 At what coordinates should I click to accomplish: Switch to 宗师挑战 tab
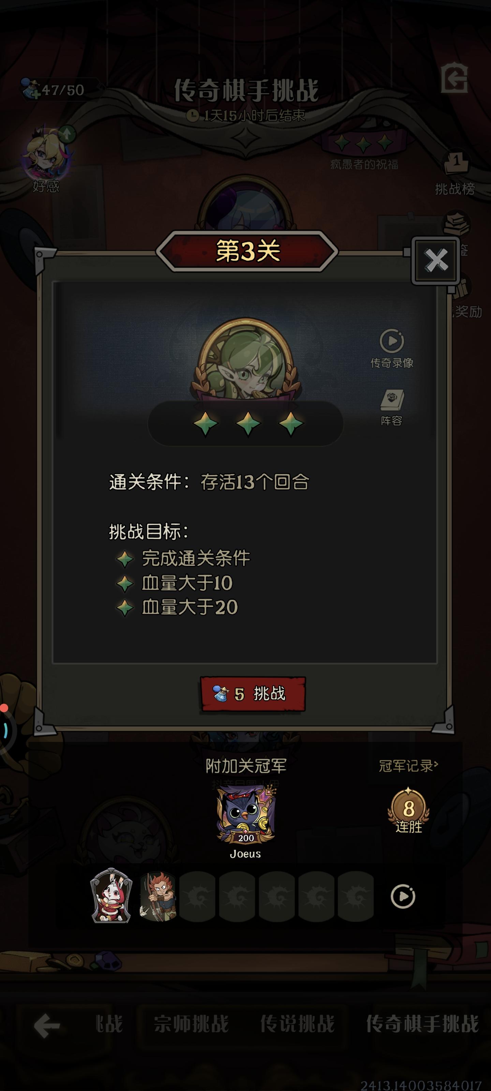click(191, 1025)
